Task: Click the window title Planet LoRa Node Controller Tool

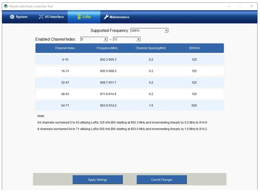Action: click(x=31, y=6)
